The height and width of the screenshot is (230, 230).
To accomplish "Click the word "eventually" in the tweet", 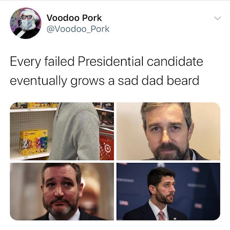I will click(39, 81).
